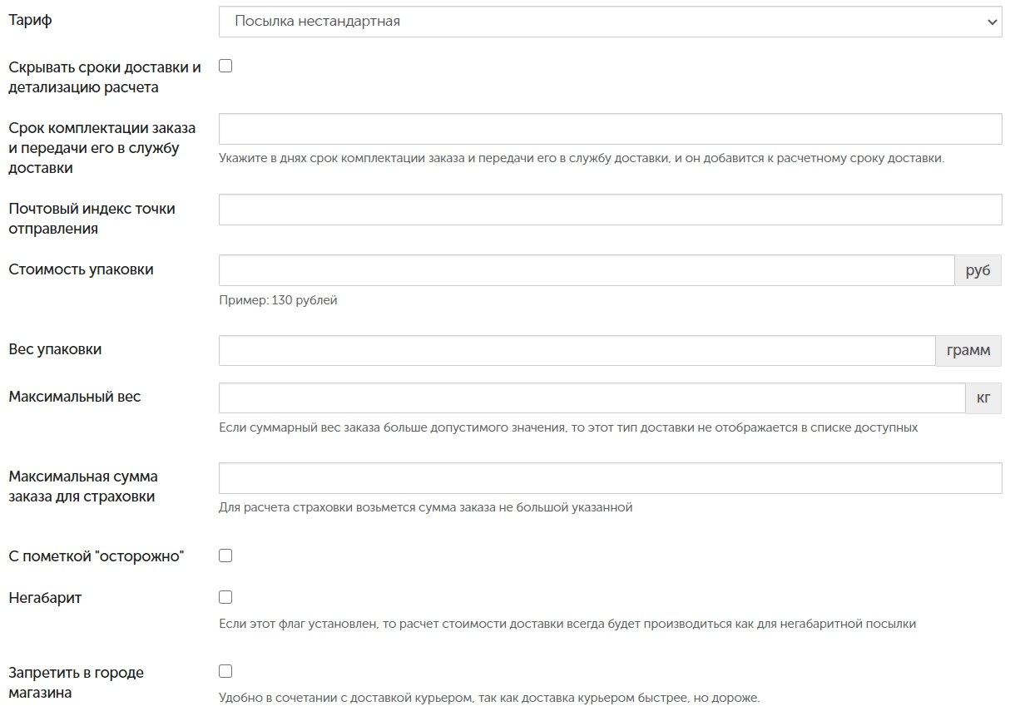Click the Тариф field label
Image resolution: width=1015 pixels, height=716 pixels.
point(30,21)
